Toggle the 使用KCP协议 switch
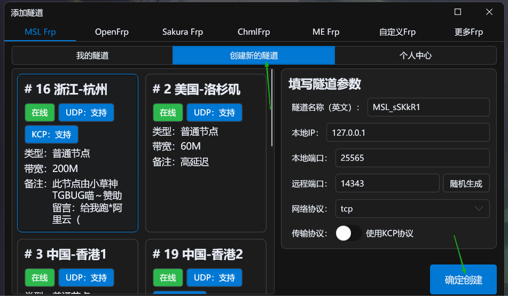 pyautogui.click(x=349, y=233)
